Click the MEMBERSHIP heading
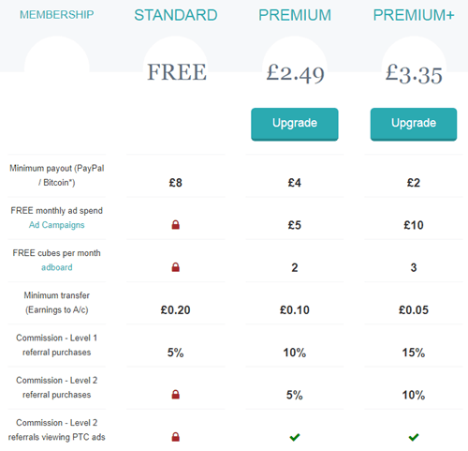This screenshot has width=468, height=451. (x=57, y=14)
